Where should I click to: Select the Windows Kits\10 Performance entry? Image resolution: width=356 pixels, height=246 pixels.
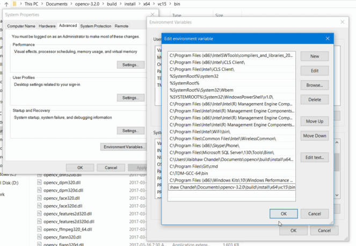pos(232,180)
